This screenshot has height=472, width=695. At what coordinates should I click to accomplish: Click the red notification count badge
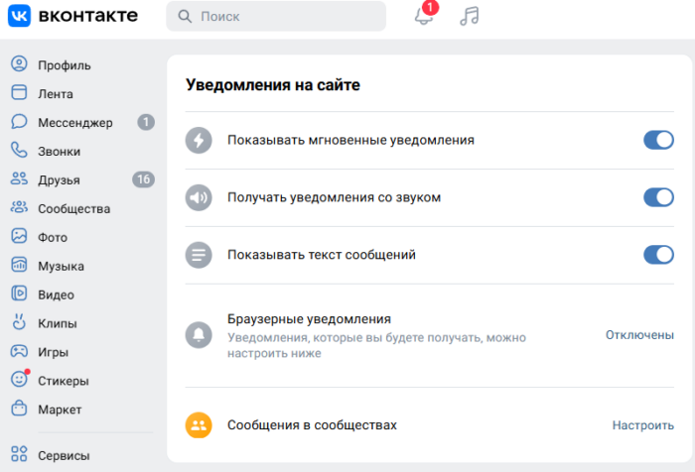pyautogui.click(x=430, y=7)
